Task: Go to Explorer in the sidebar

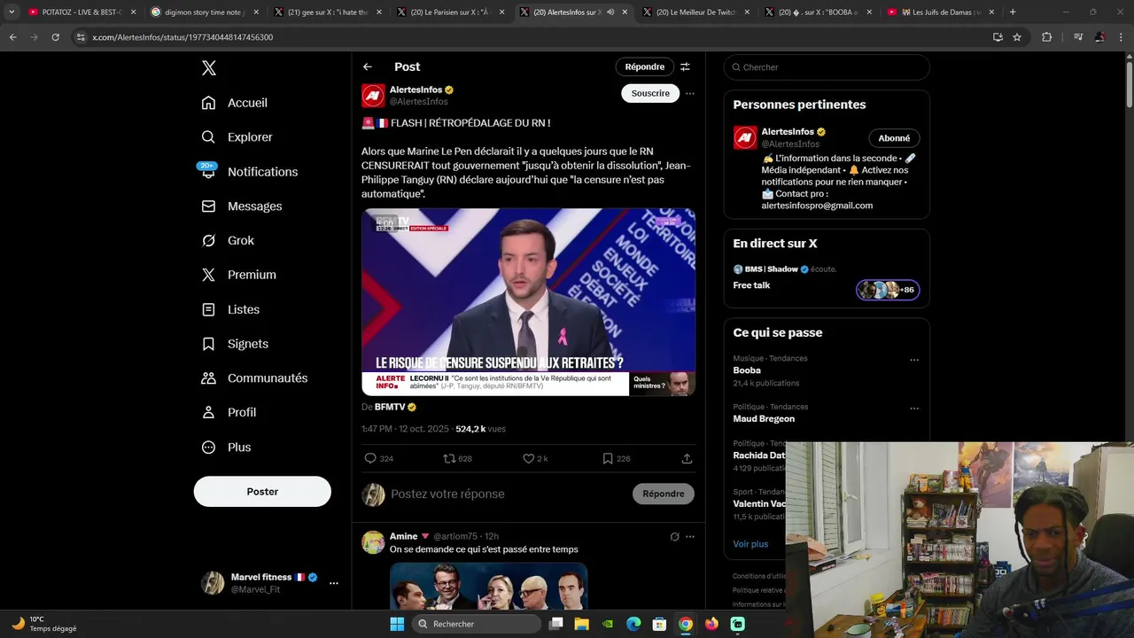Action: (x=237, y=137)
